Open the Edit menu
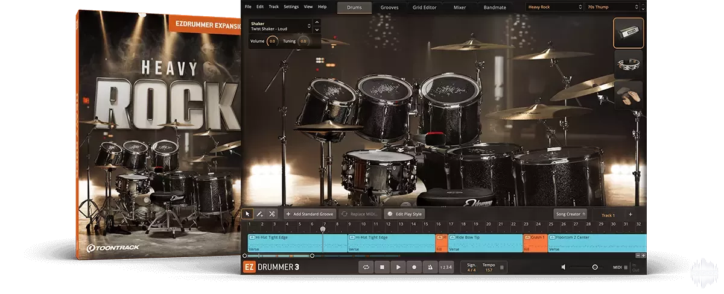 coord(260,7)
